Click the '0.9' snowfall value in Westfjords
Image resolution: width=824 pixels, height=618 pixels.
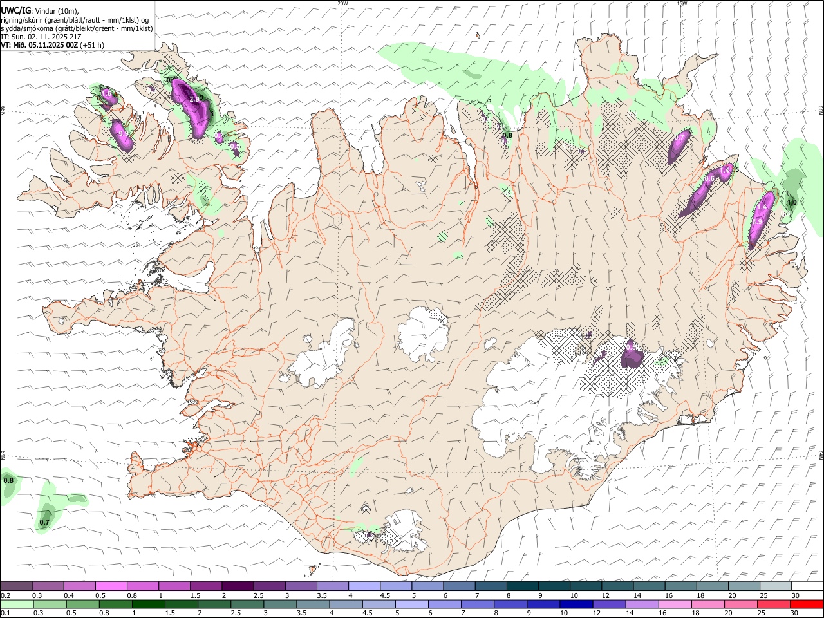point(123,134)
